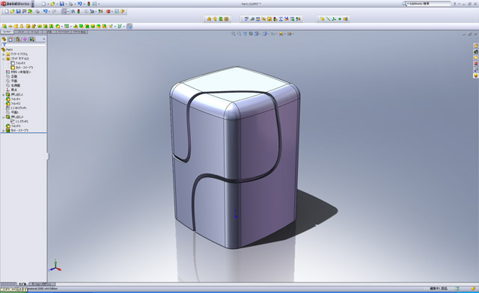Select the first CommandManager tab
Viewport: 479px width, 293px height.
click(x=7, y=31)
